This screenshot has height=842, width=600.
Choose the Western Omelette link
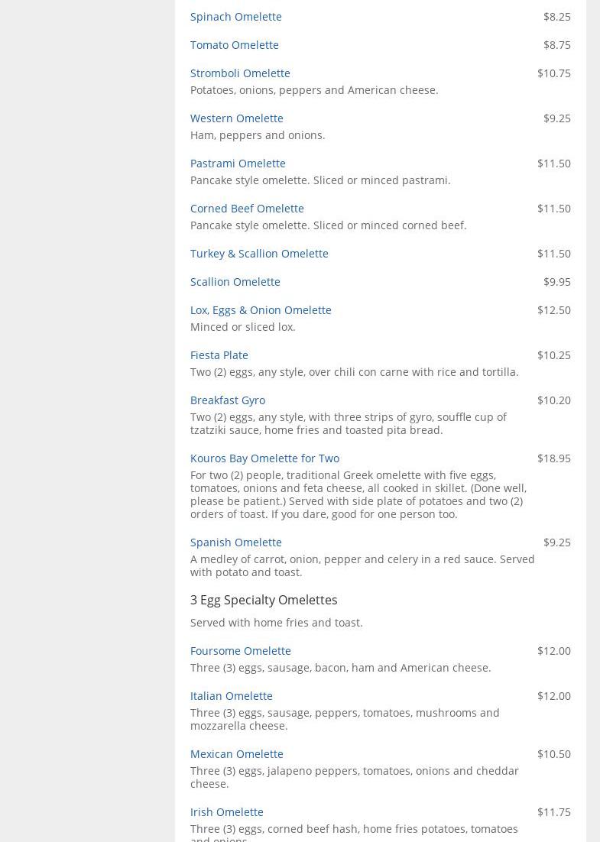pos(236,118)
